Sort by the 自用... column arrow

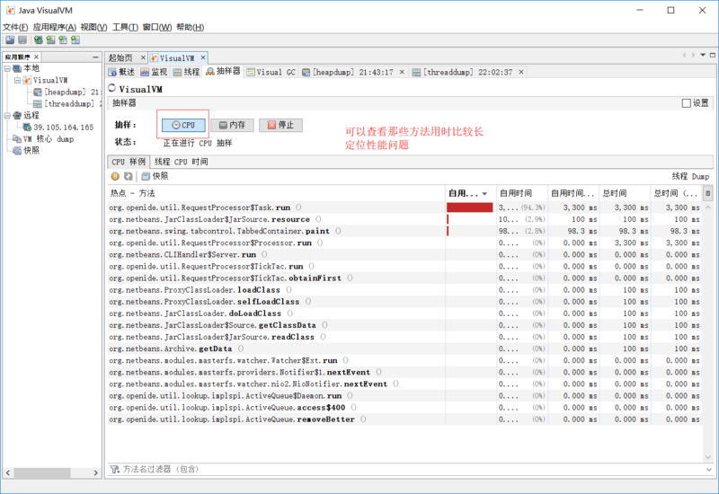pyautogui.click(x=484, y=194)
